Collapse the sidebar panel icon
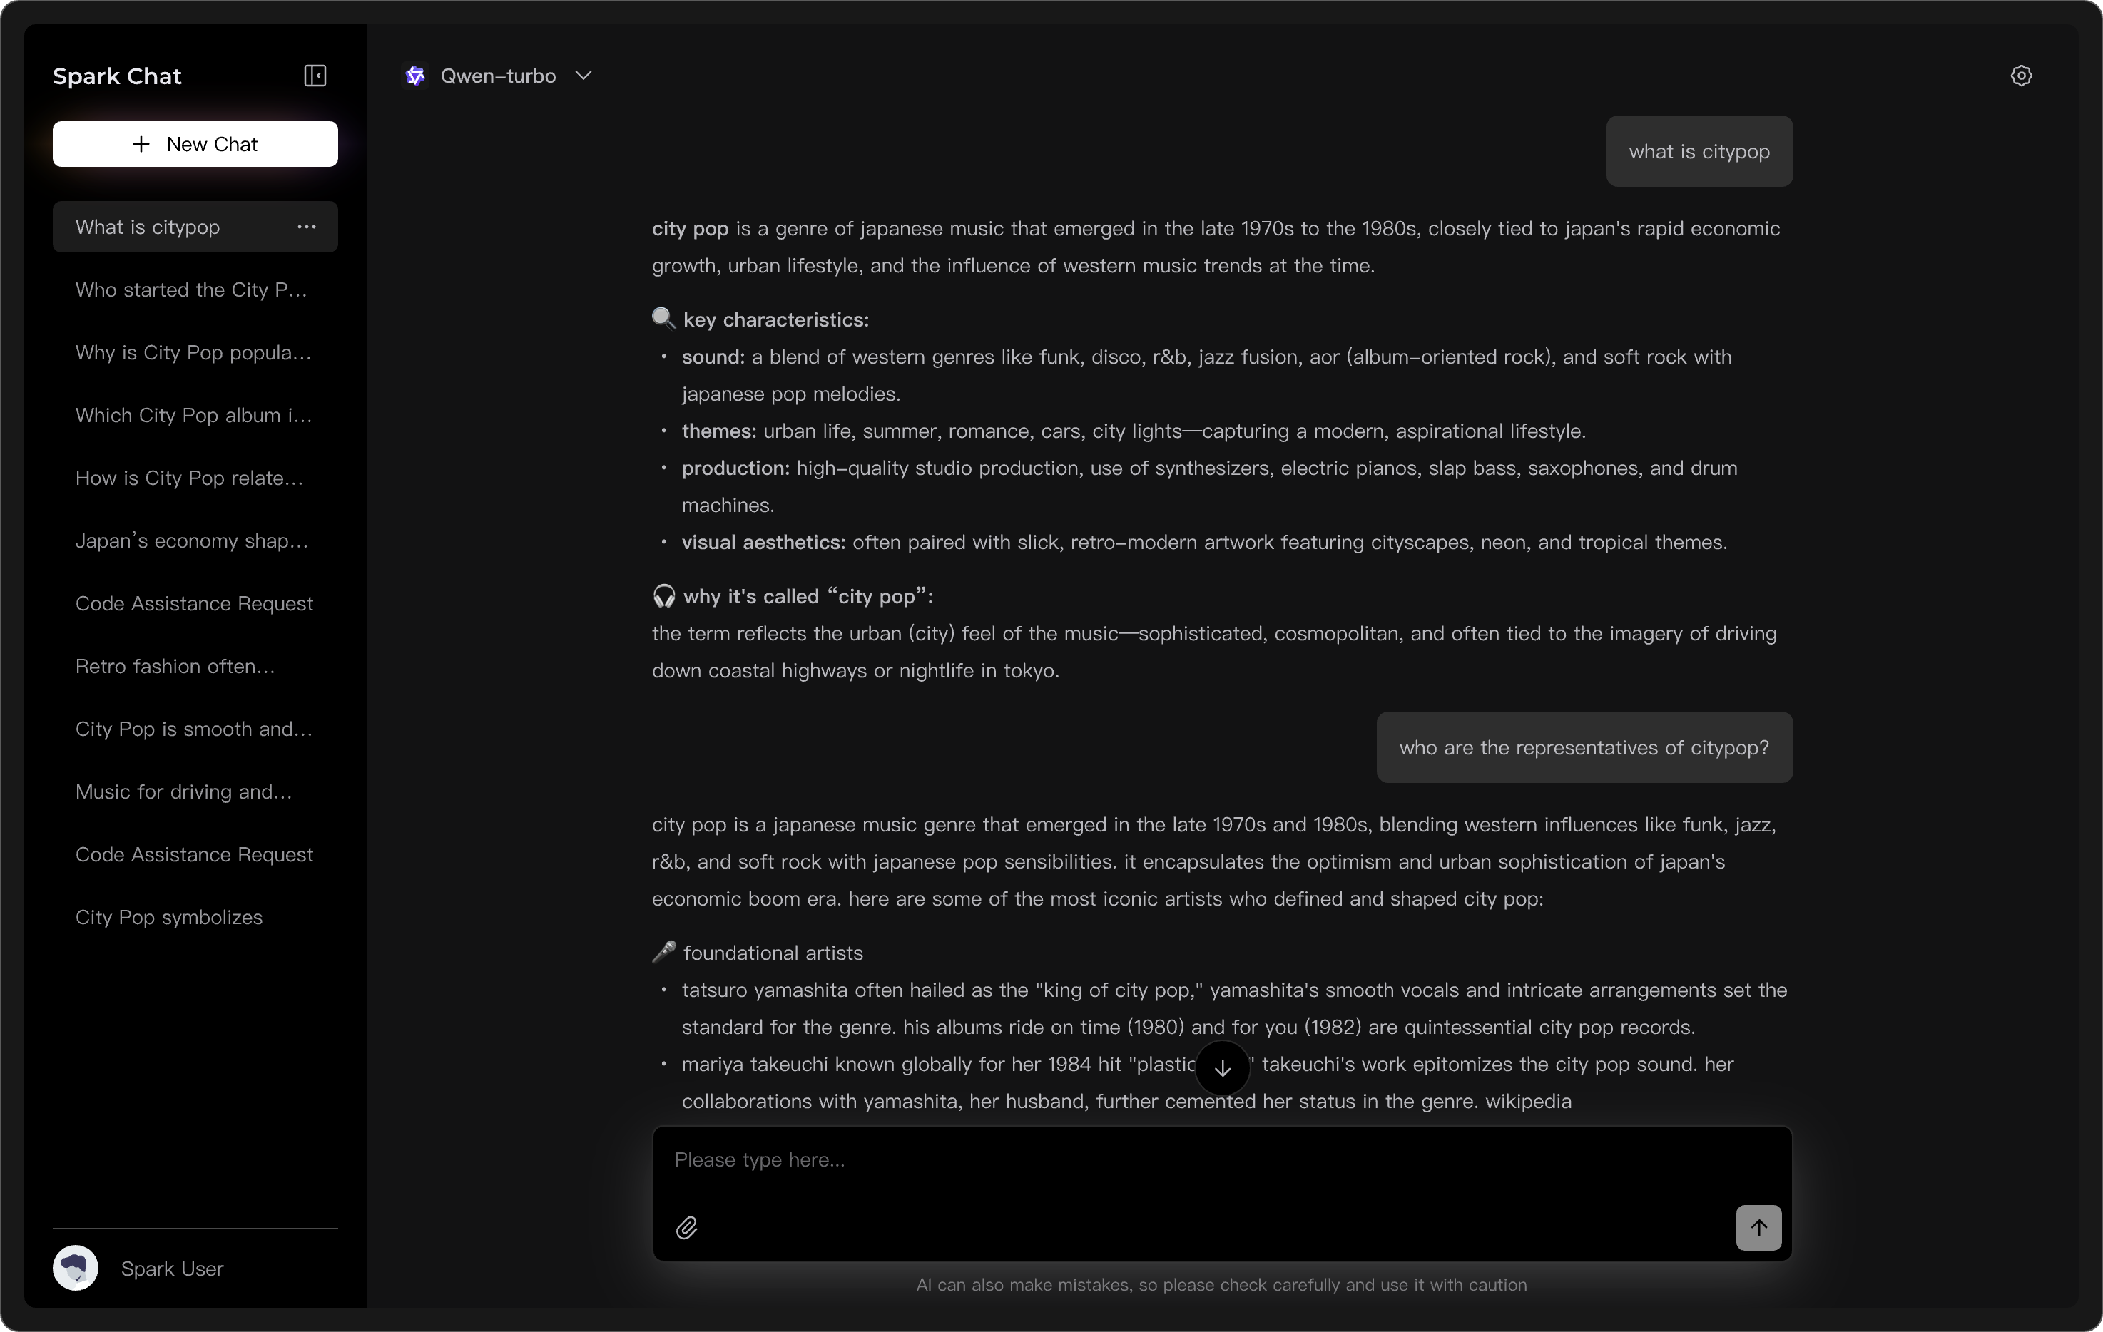The width and height of the screenshot is (2103, 1332). [x=315, y=76]
